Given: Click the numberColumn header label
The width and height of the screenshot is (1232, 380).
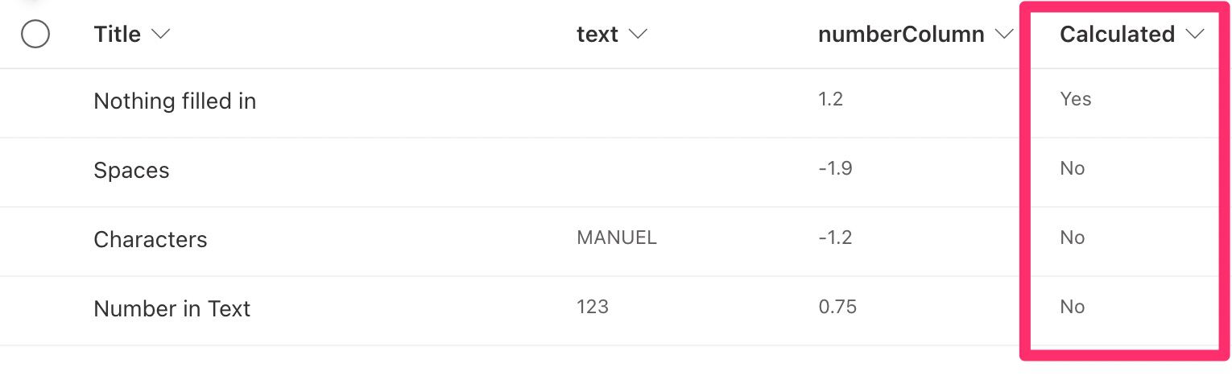Looking at the screenshot, I should coord(901,35).
